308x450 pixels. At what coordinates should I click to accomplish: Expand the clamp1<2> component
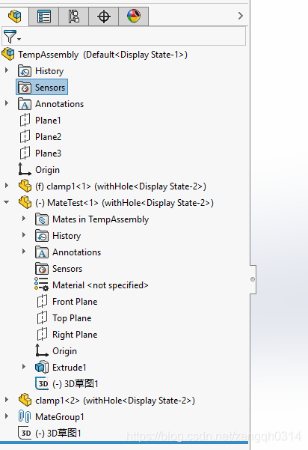click(7, 400)
